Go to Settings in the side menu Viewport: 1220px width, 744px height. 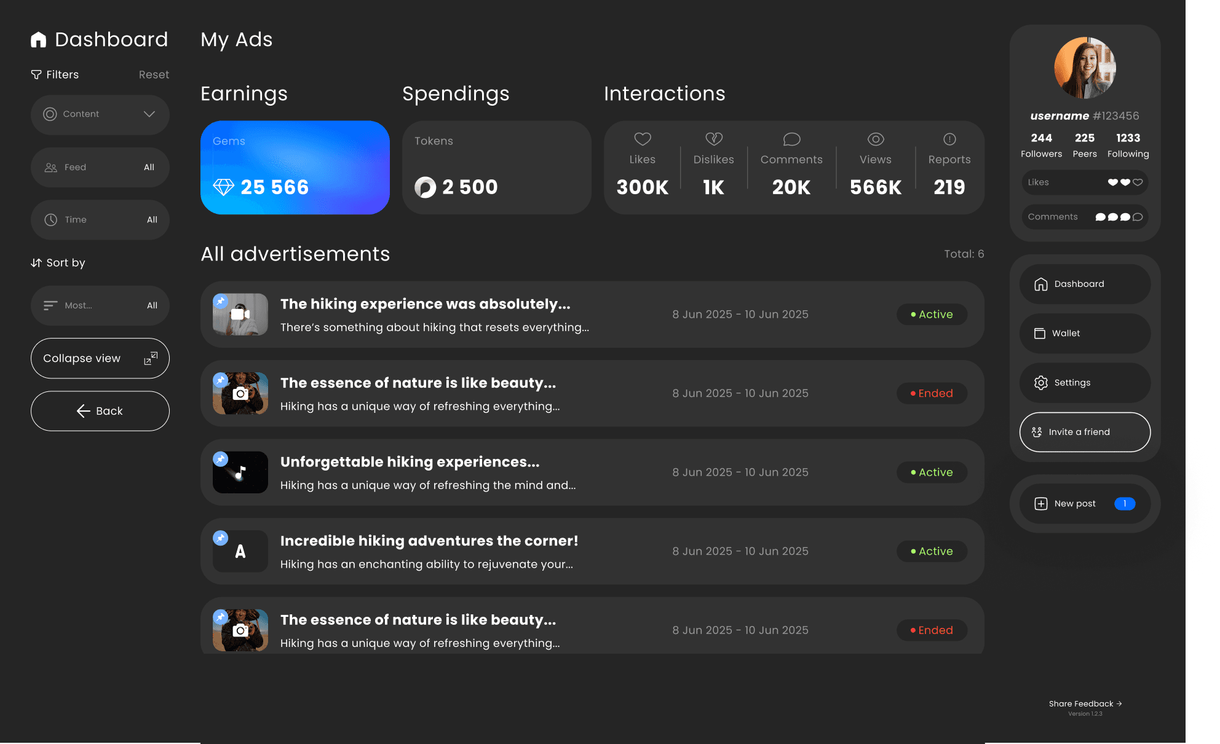coord(1085,383)
